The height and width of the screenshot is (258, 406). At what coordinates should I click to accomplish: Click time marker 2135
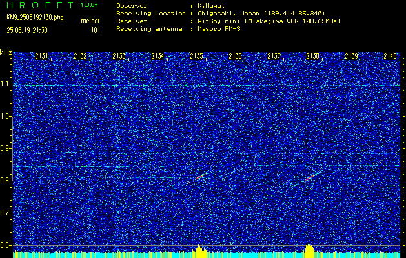coord(196,56)
